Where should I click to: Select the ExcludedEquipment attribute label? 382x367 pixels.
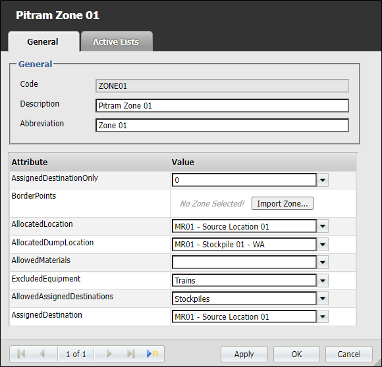[x=46, y=279]
